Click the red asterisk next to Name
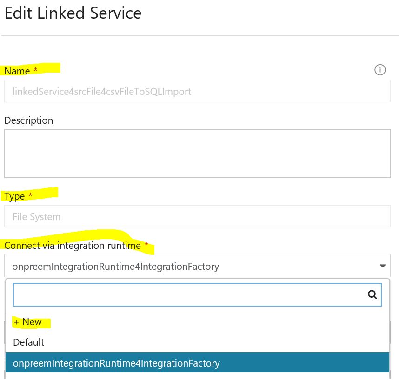 (x=35, y=69)
